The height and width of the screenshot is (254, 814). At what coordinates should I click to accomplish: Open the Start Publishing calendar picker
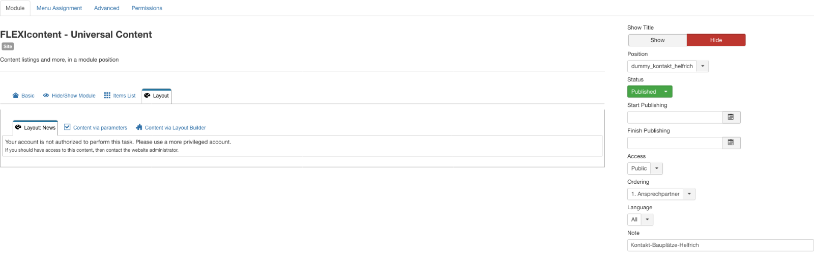[x=731, y=117]
